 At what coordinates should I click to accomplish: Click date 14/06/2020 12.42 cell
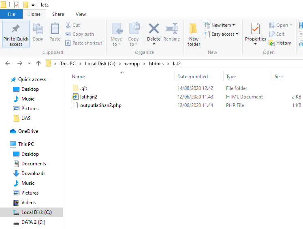[x=195, y=88]
